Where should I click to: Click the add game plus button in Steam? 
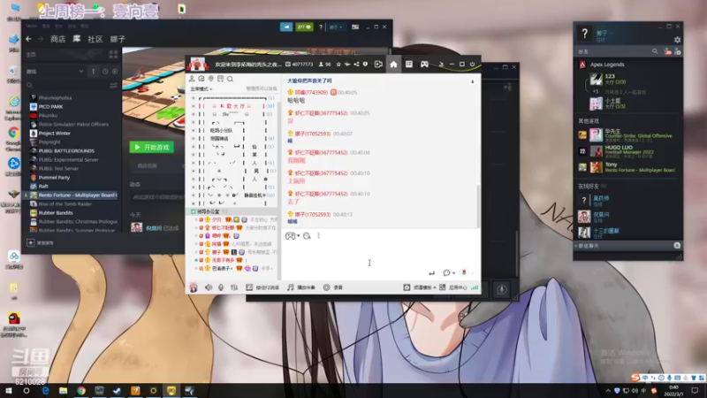tap(31, 242)
